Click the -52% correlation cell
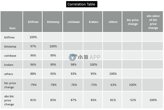The image size is (164, 110). 133,100
